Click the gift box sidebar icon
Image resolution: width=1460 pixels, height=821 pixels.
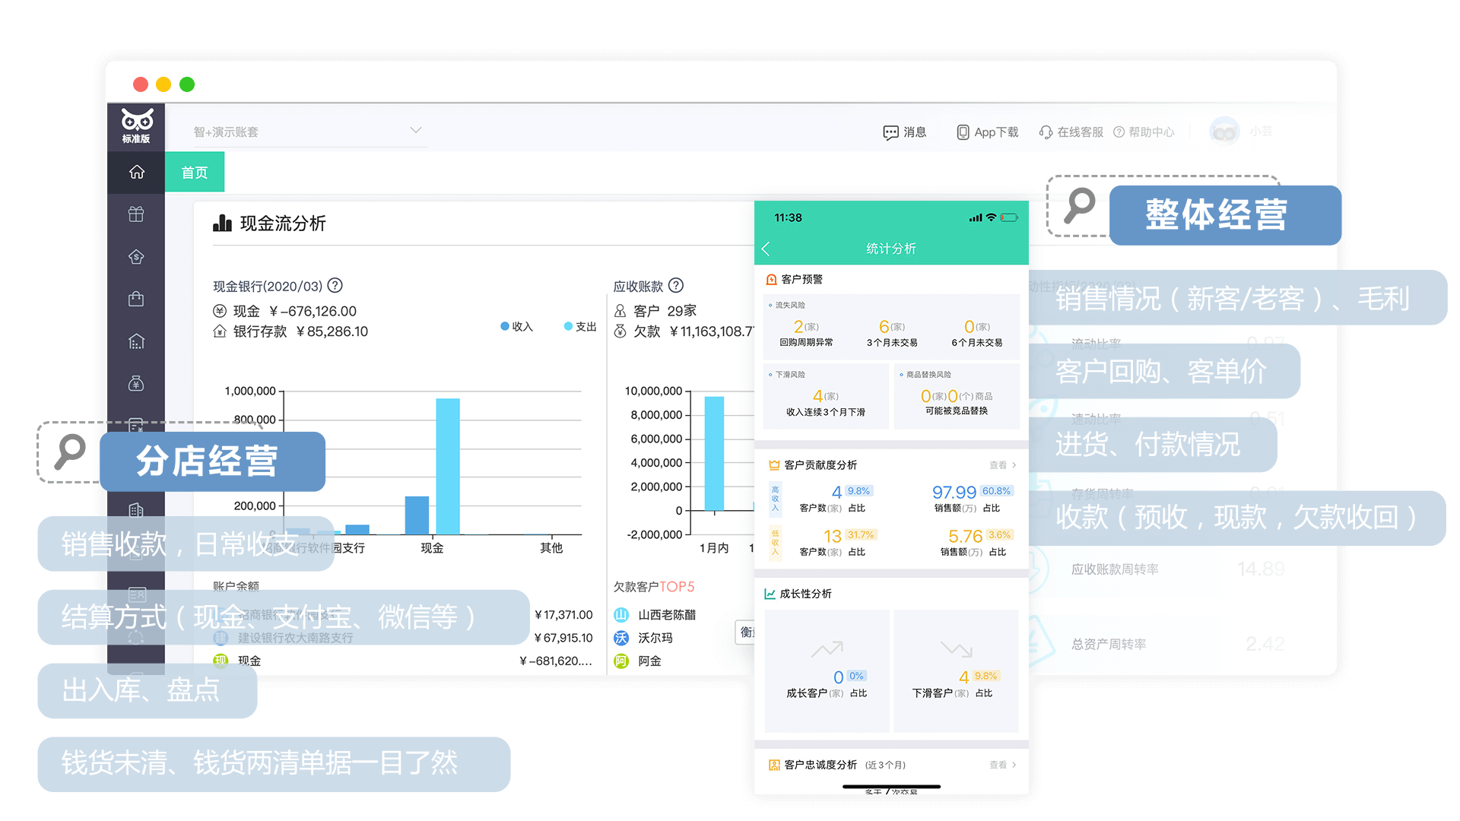[137, 214]
